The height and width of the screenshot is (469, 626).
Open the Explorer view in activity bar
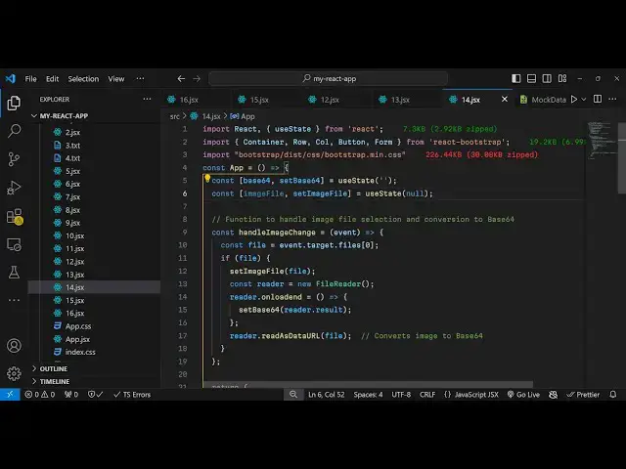[x=14, y=103]
